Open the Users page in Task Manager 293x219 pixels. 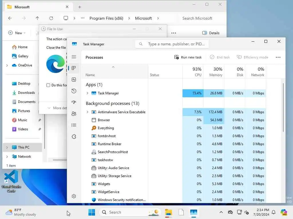tap(74, 114)
